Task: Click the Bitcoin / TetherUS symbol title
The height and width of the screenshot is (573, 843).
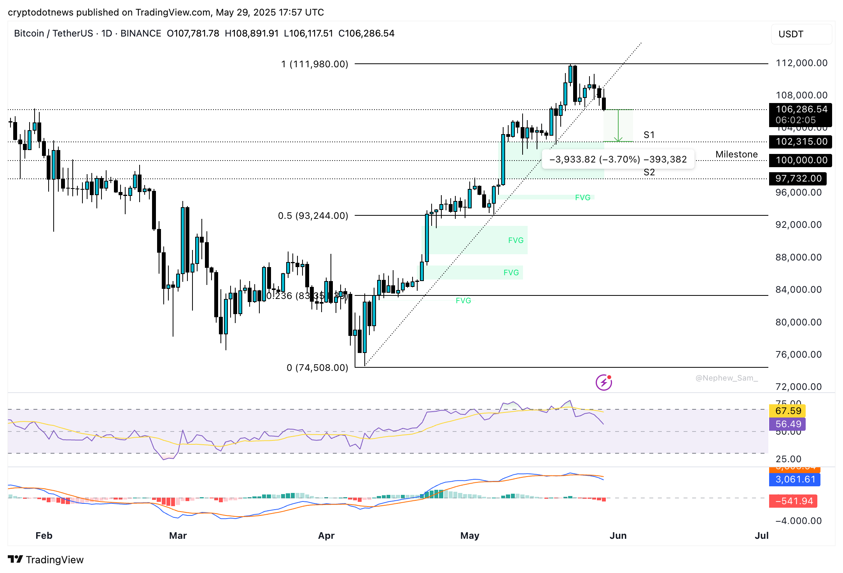Action: pos(53,33)
